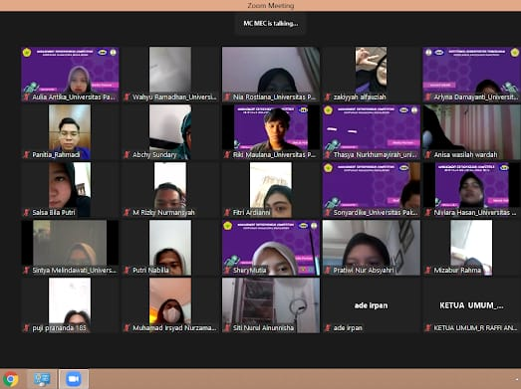Click muted mic icon beside Abchy Sundary

point(127,154)
